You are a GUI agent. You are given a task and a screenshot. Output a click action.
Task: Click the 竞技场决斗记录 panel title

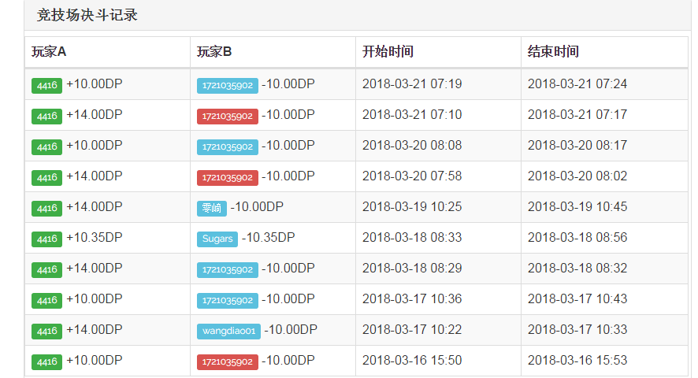87,15
